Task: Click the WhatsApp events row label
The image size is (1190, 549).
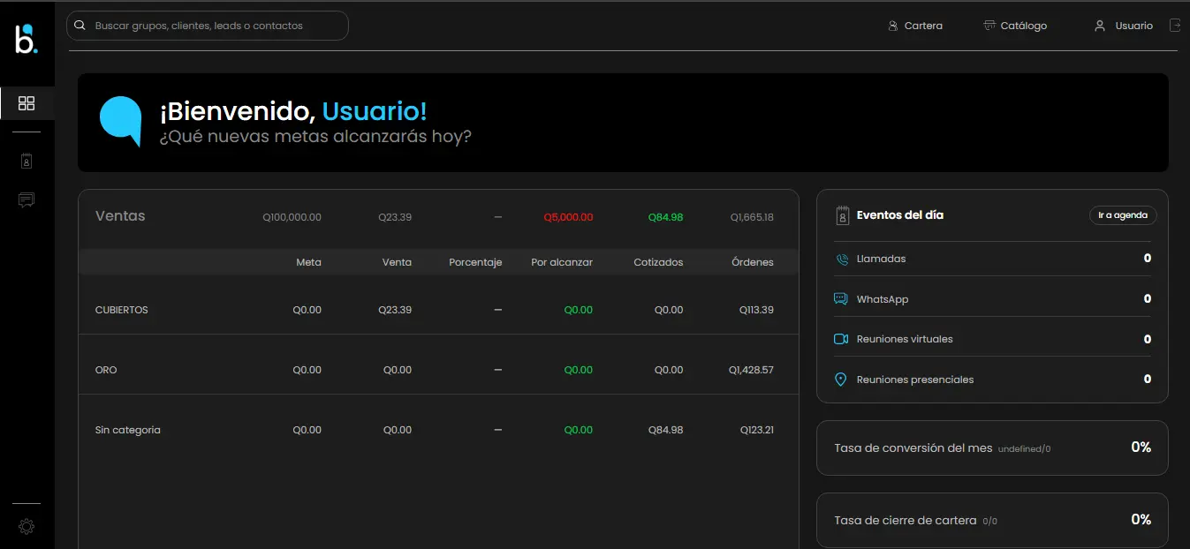Action: pos(883,299)
